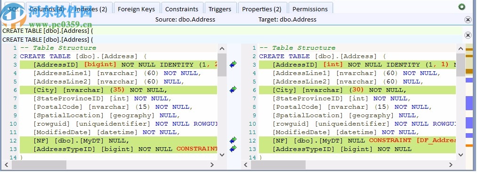Click source line [SpatialLocation] [geography] NULL

107,115
